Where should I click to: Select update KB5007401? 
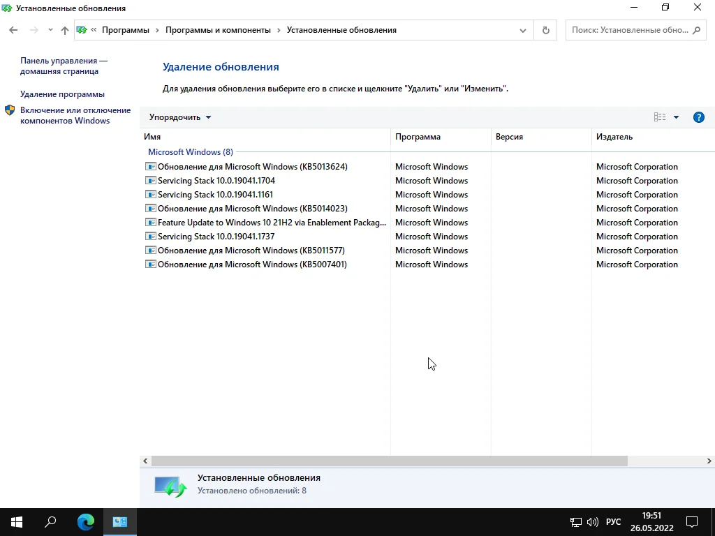252,265
